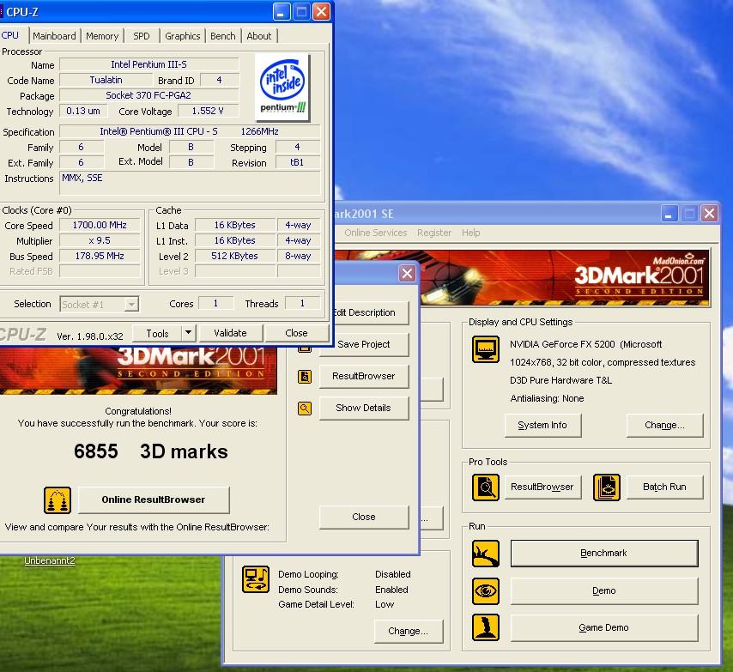Click the Batch Run button
Screen dimensions: 733x672
[664, 487]
